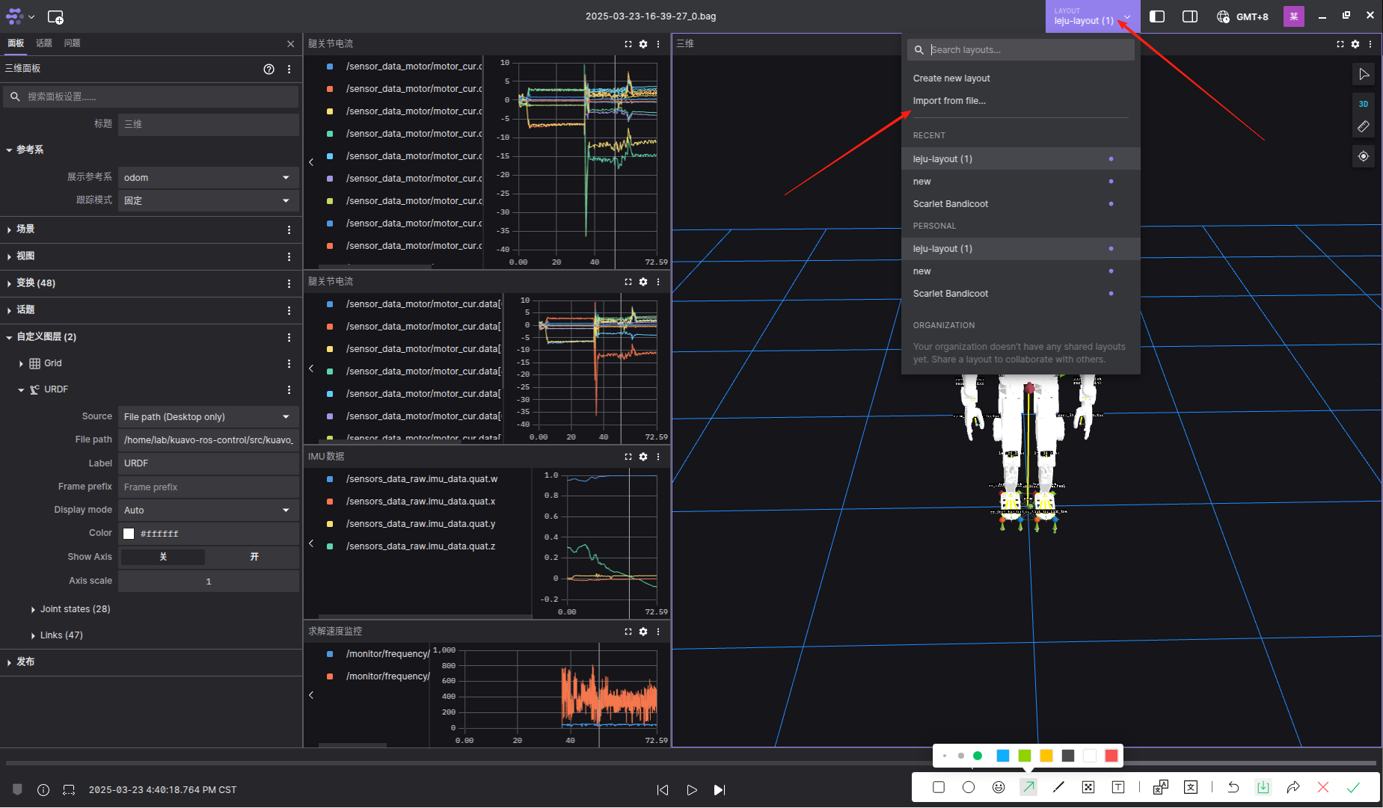Click Import from file option
The width and height of the screenshot is (1383, 808).
949,101
